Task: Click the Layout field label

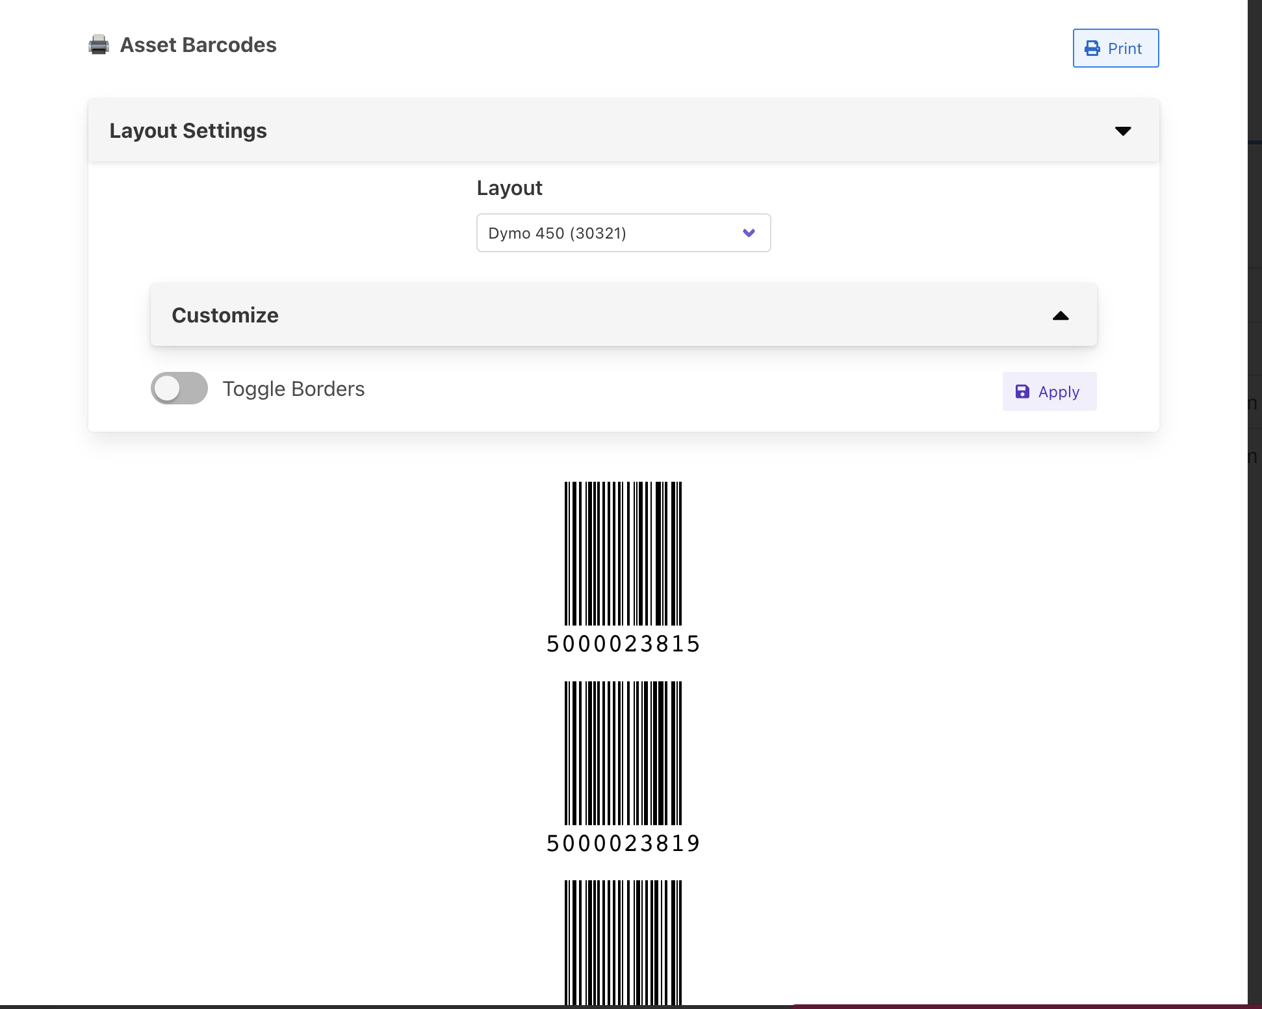Action: [x=509, y=188]
